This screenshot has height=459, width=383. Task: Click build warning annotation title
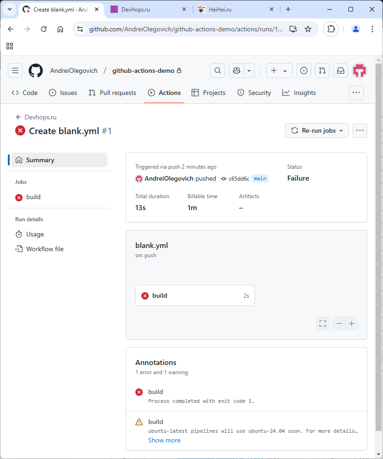[x=156, y=422]
